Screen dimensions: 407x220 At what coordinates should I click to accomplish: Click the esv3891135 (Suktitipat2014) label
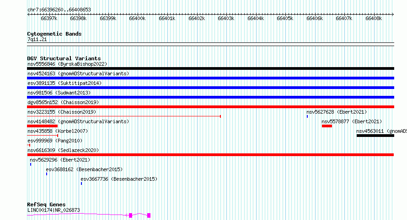pyautogui.click(x=64, y=83)
